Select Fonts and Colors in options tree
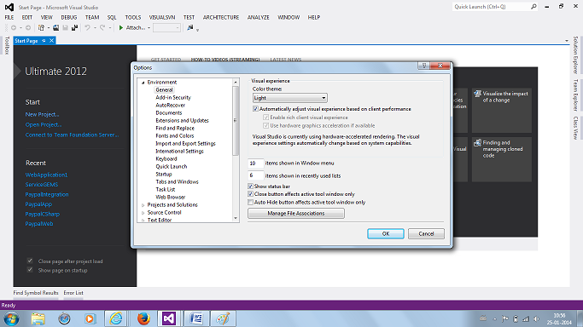The height and width of the screenshot is (327, 583). [x=175, y=135]
